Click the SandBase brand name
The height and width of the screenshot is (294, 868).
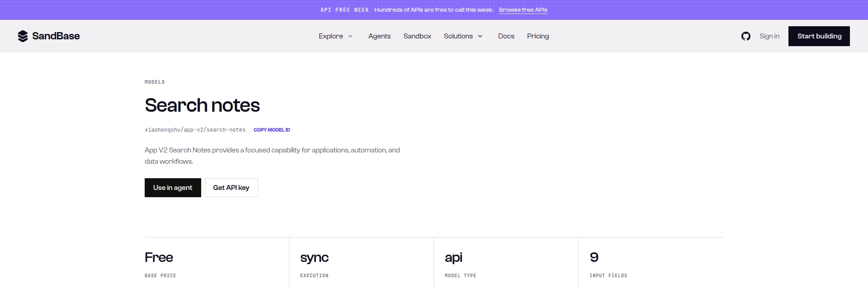point(56,36)
